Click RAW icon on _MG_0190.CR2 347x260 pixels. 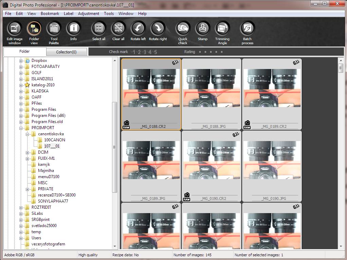(186, 197)
